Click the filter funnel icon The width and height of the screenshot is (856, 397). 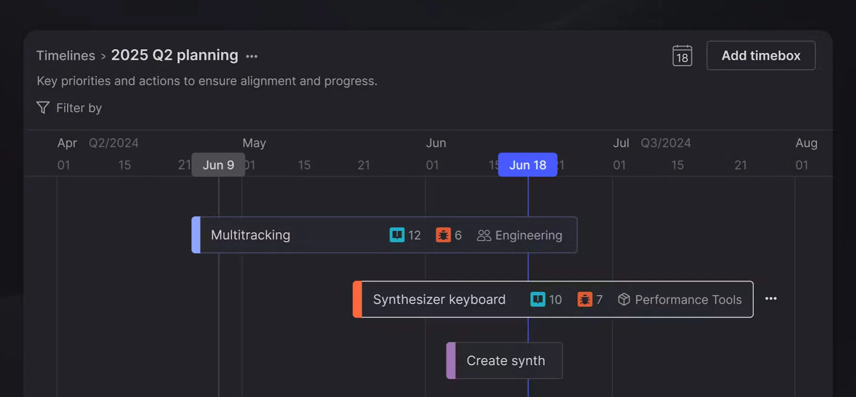pyautogui.click(x=43, y=108)
